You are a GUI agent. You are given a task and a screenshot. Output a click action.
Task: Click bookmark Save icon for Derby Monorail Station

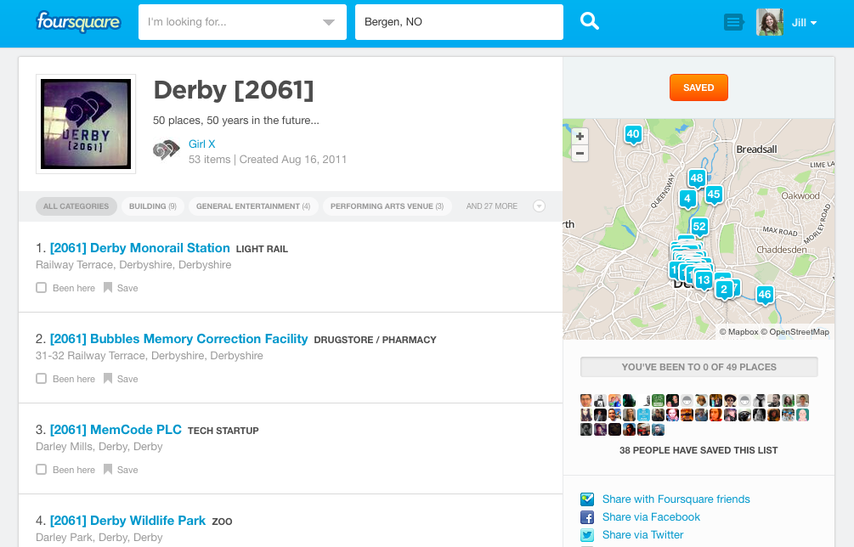[x=108, y=287]
